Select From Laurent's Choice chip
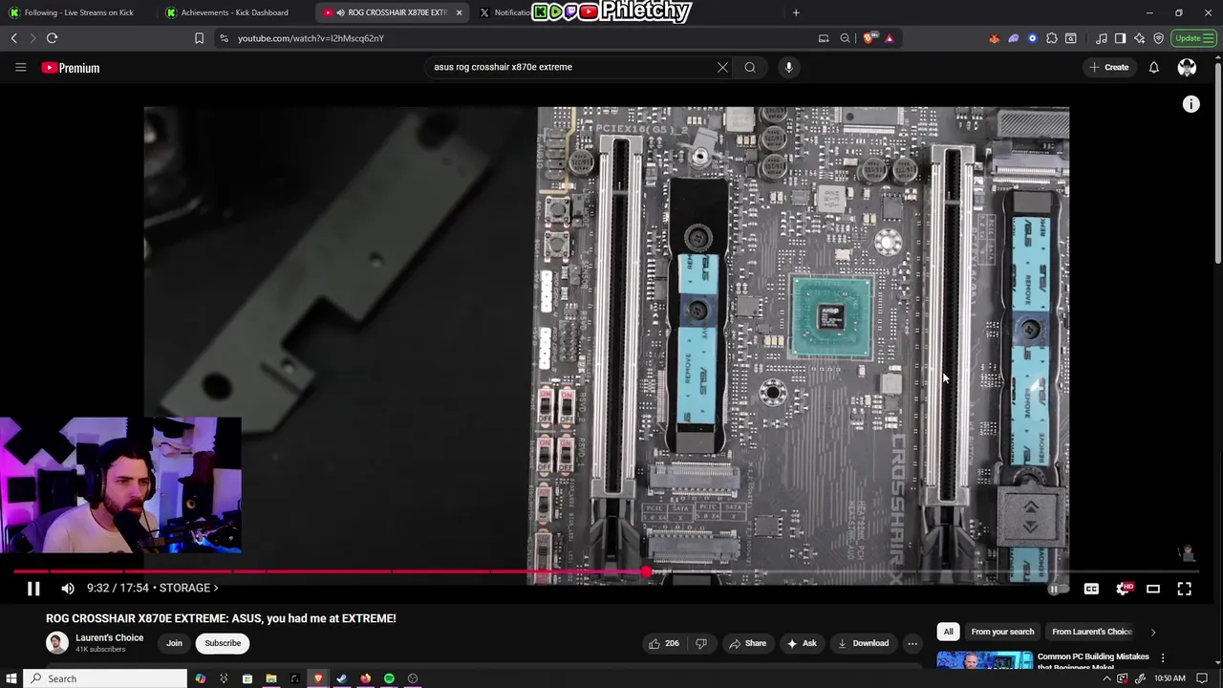 tap(1092, 632)
